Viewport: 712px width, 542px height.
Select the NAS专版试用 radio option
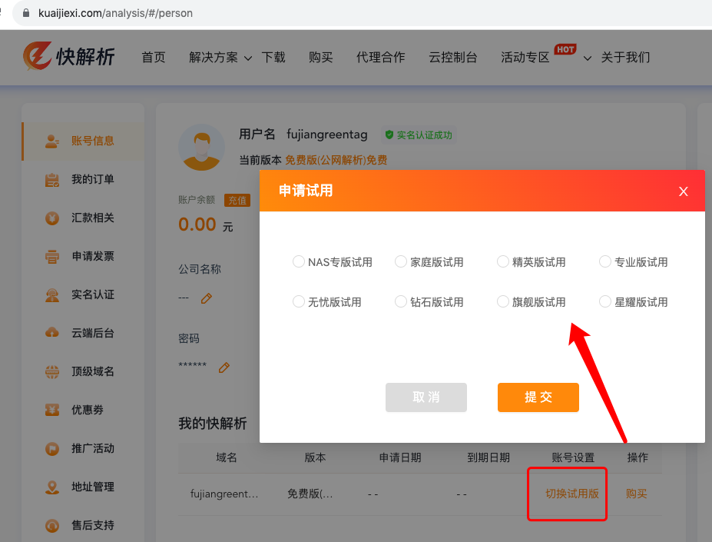(299, 262)
